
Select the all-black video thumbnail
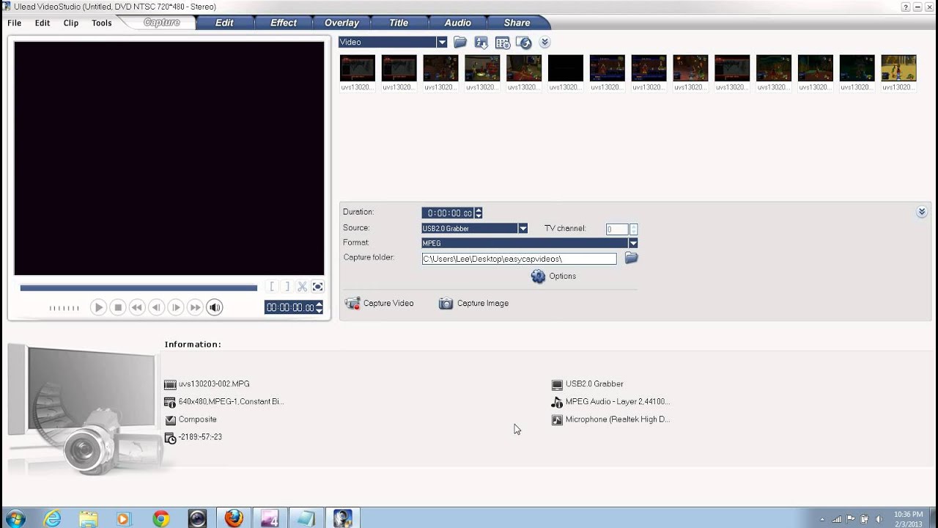tap(566, 68)
